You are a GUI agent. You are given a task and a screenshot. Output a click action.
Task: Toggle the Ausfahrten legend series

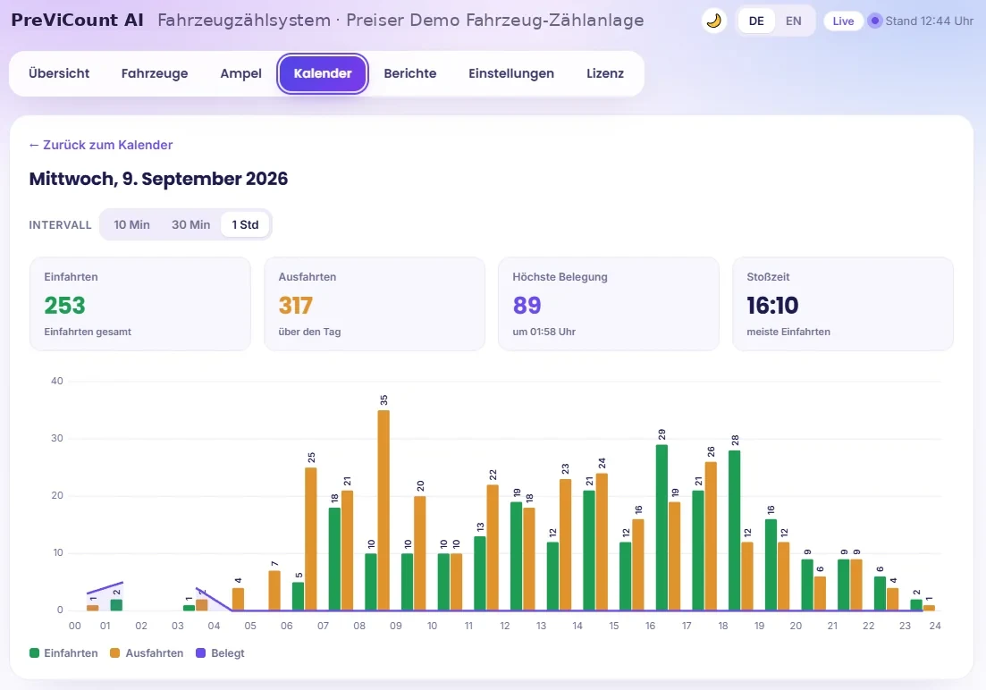click(147, 652)
